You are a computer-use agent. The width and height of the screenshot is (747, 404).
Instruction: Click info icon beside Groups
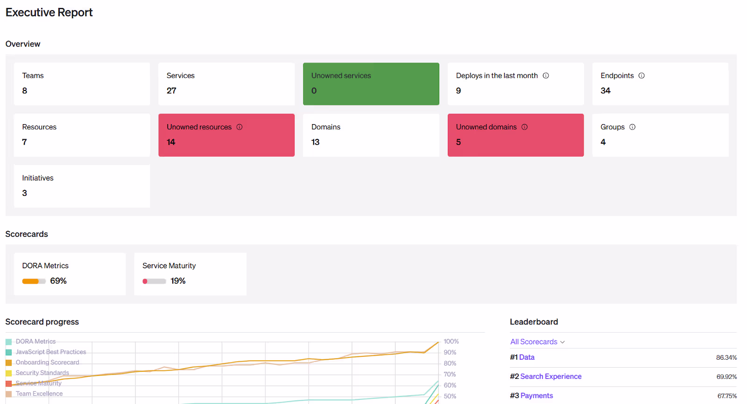pyautogui.click(x=632, y=127)
